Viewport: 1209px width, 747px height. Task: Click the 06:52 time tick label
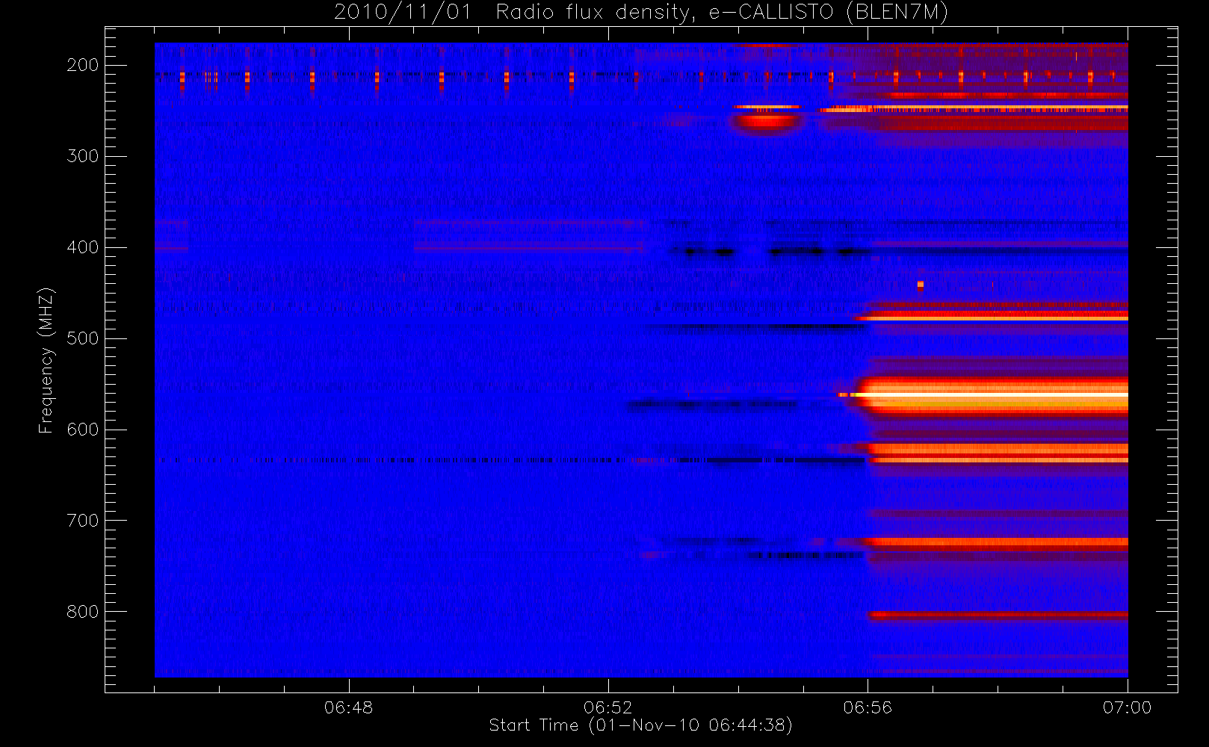click(x=607, y=707)
